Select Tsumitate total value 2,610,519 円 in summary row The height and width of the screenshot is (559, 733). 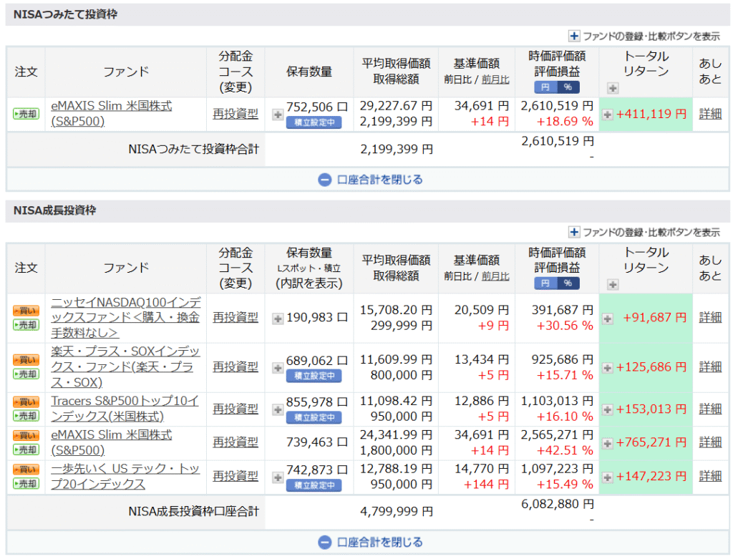coord(557,141)
